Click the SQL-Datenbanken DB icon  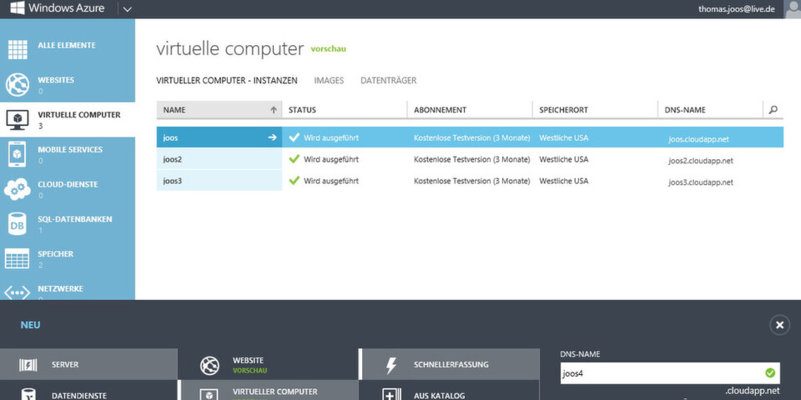tap(18, 223)
